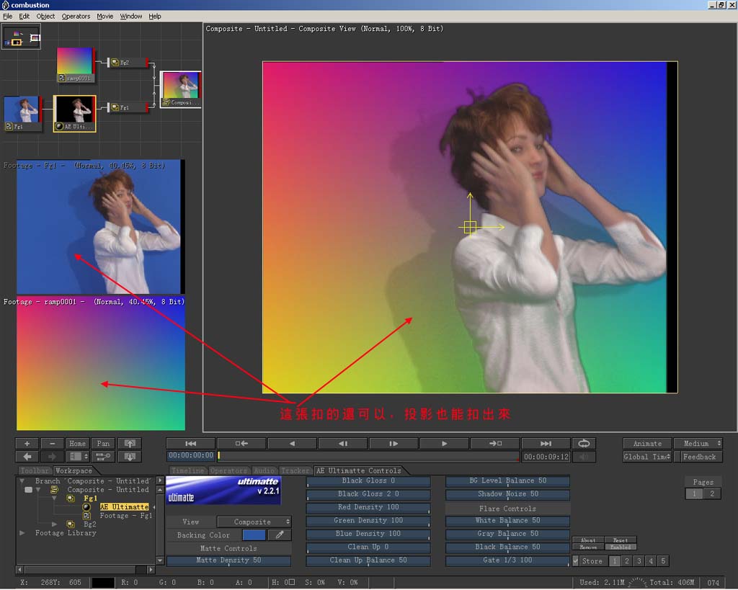
Task: Jump to first frame
Action: (190, 444)
